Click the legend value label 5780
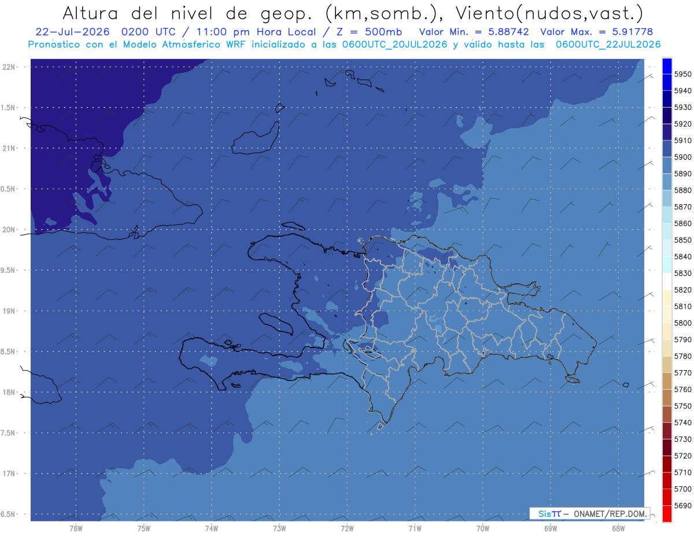Image resolution: width=694 pixels, height=536 pixels. pyautogui.click(x=683, y=356)
